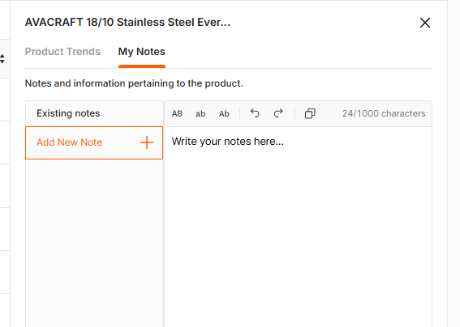Click the Add New Note button

pyautogui.click(x=94, y=143)
